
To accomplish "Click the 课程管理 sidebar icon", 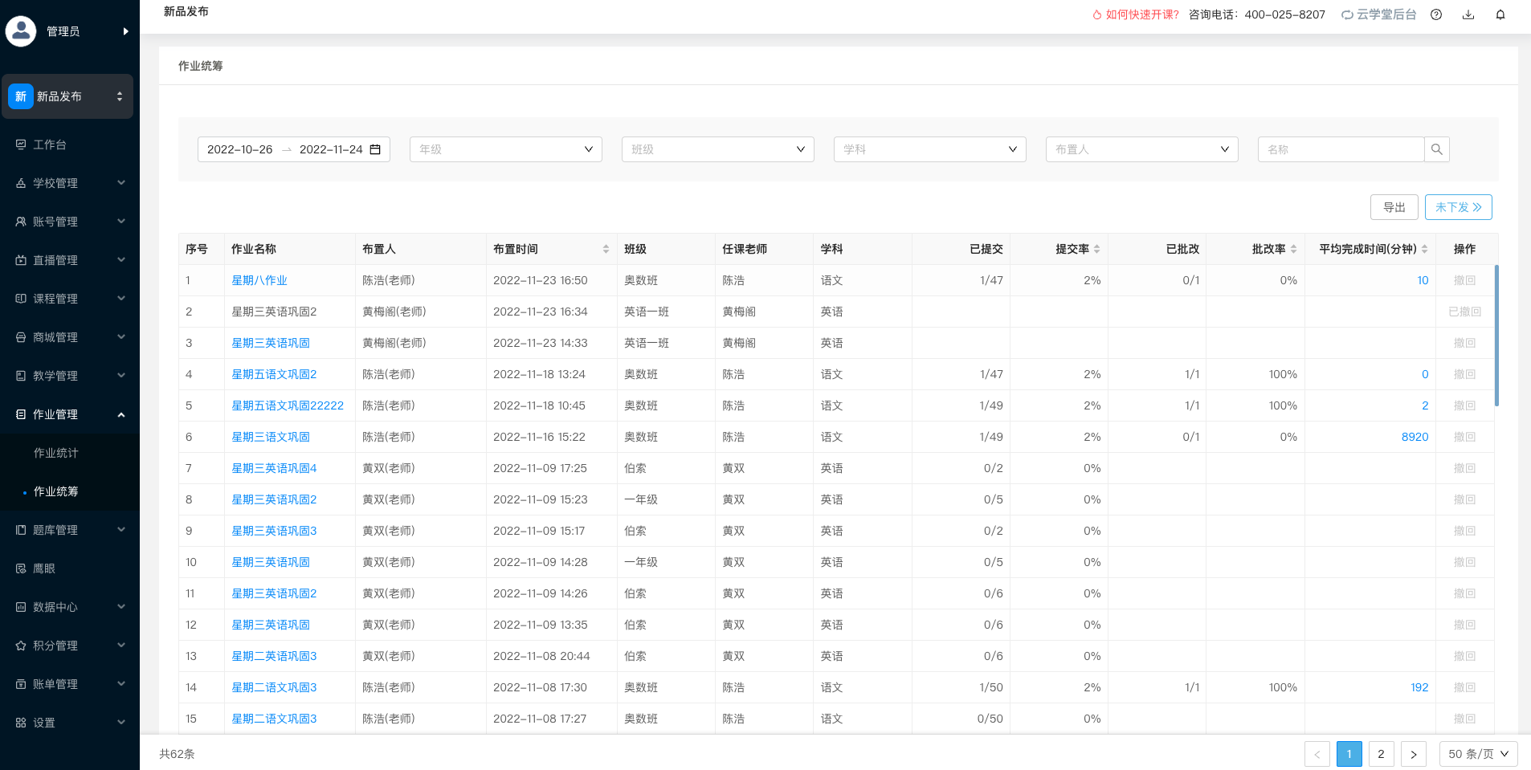I will click(x=21, y=299).
